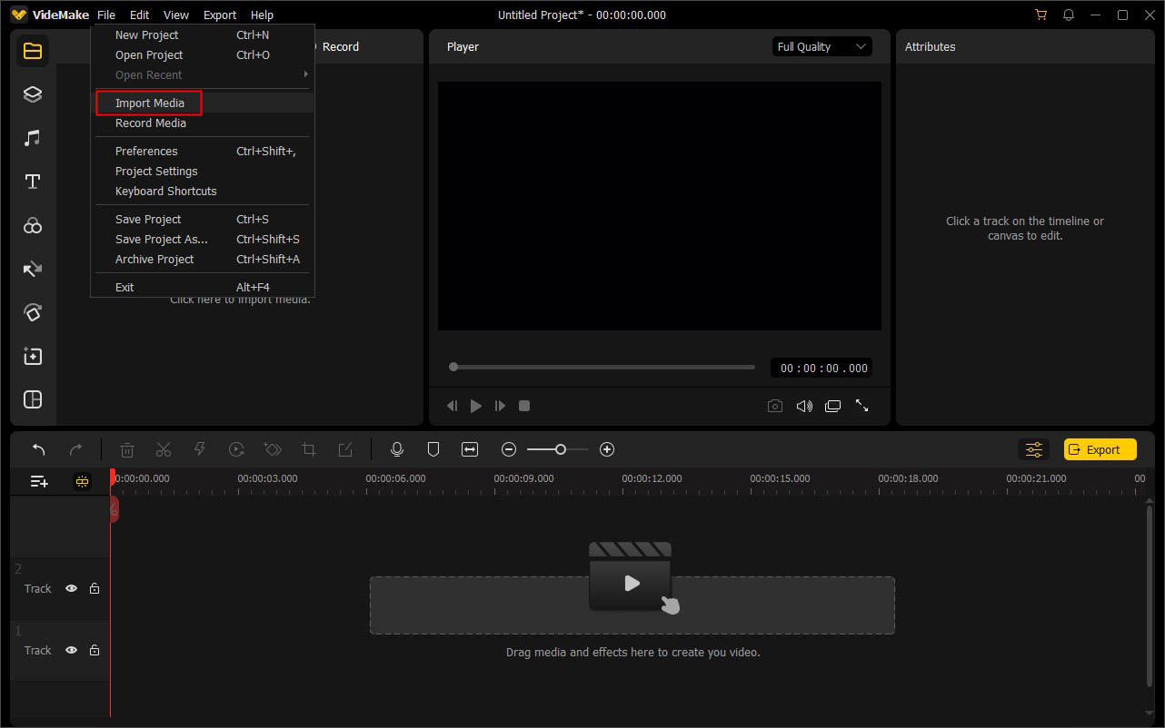
Task: Take a snapshot in the Player panel
Action: tap(775, 406)
